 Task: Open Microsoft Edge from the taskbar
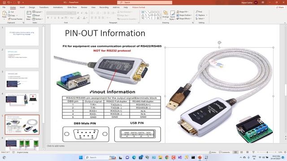134,157
